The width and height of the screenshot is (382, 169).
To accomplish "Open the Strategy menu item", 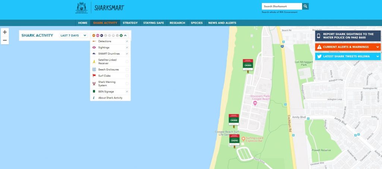I will [130, 23].
